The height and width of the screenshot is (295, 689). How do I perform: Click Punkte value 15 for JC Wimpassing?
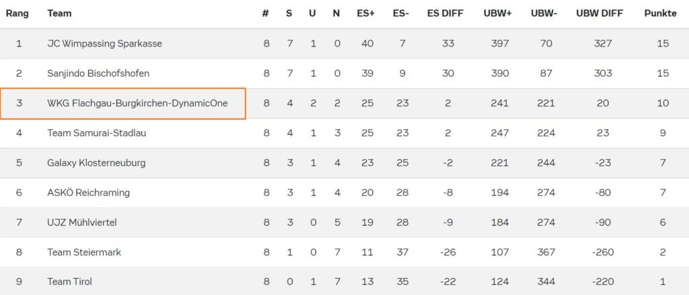tap(663, 44)
